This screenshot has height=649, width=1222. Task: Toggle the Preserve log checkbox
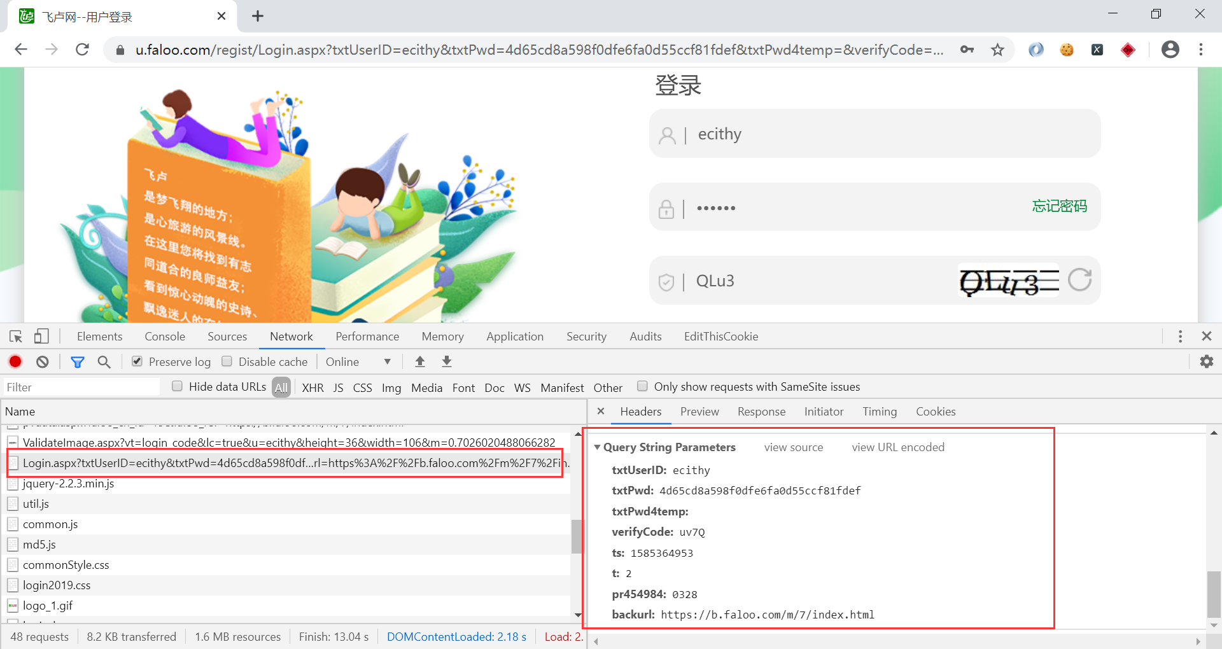click(137, 361)
